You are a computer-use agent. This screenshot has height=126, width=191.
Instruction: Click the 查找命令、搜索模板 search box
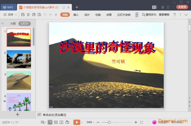pos(156,15)
